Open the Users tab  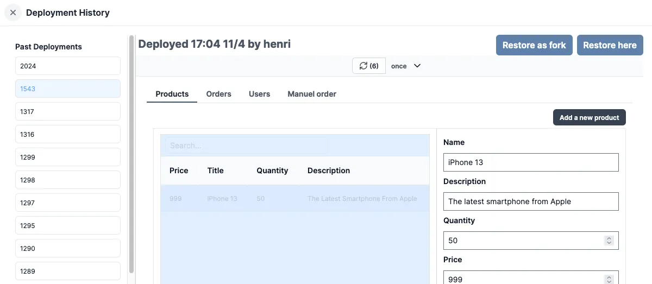point(259,94)
